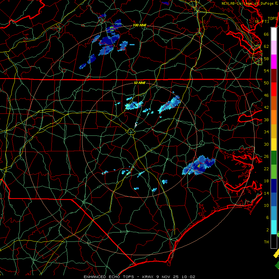Click the '30' legend value
279x279 pixels.
(x=266, y=144)
